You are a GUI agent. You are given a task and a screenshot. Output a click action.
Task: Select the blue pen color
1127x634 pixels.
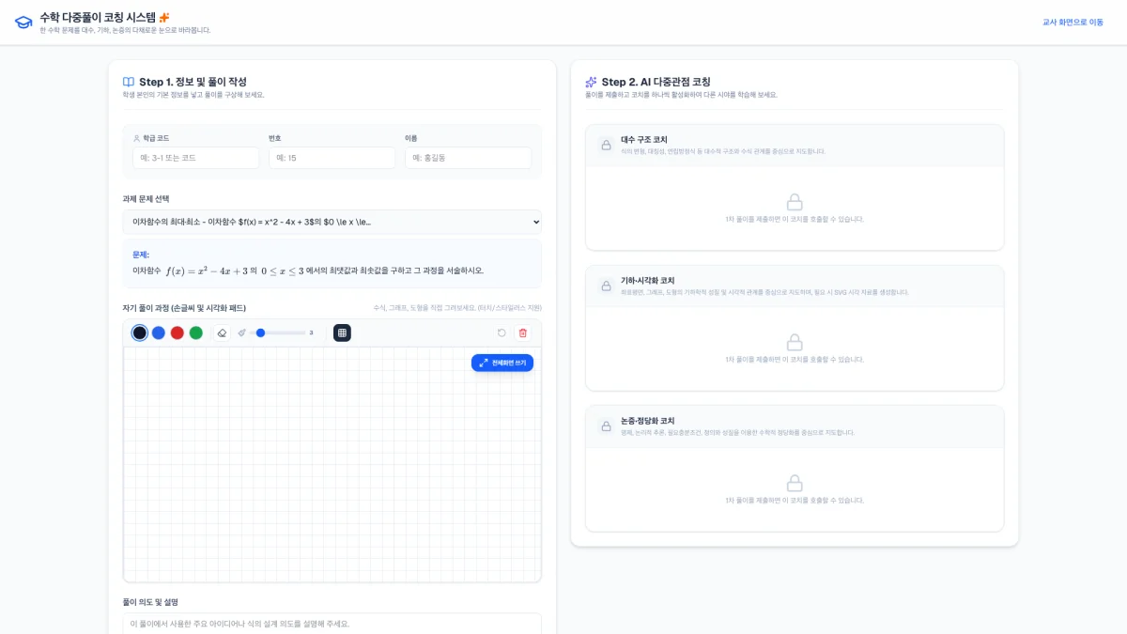tap(159, 332)
